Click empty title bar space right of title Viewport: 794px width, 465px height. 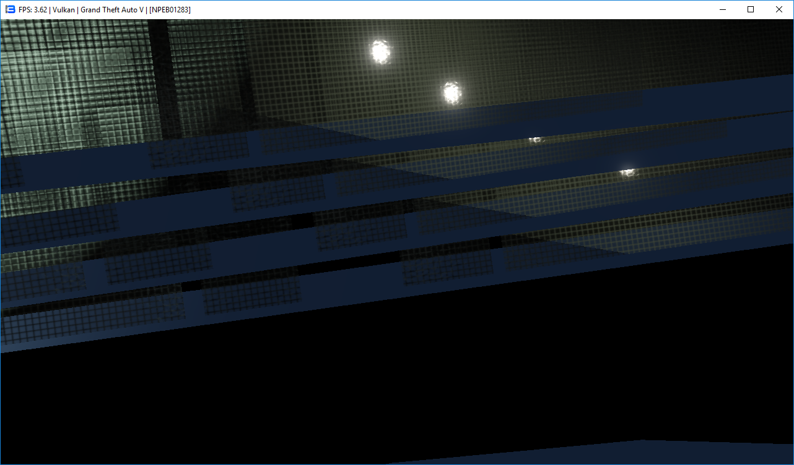click(434, 9)
